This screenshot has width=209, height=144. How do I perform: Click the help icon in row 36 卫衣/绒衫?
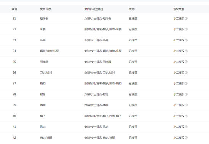point(186,73)
